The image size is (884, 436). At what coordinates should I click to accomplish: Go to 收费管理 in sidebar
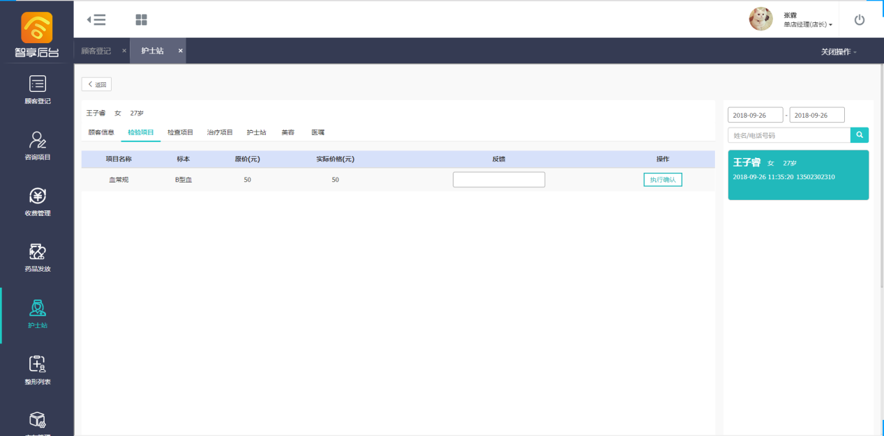(37, 202)
